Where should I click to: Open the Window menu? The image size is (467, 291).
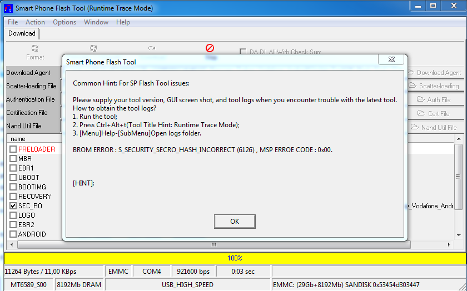[x=96, y=22]
